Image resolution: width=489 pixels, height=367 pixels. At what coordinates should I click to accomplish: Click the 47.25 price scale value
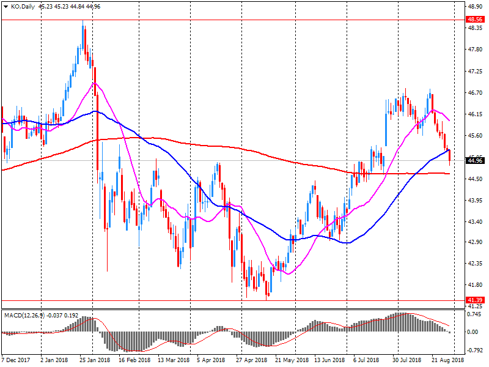(475, 72)
